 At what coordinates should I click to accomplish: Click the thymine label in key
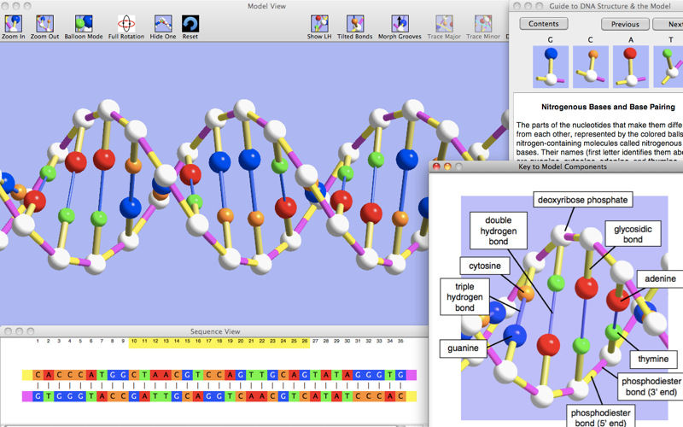(653, 359)
